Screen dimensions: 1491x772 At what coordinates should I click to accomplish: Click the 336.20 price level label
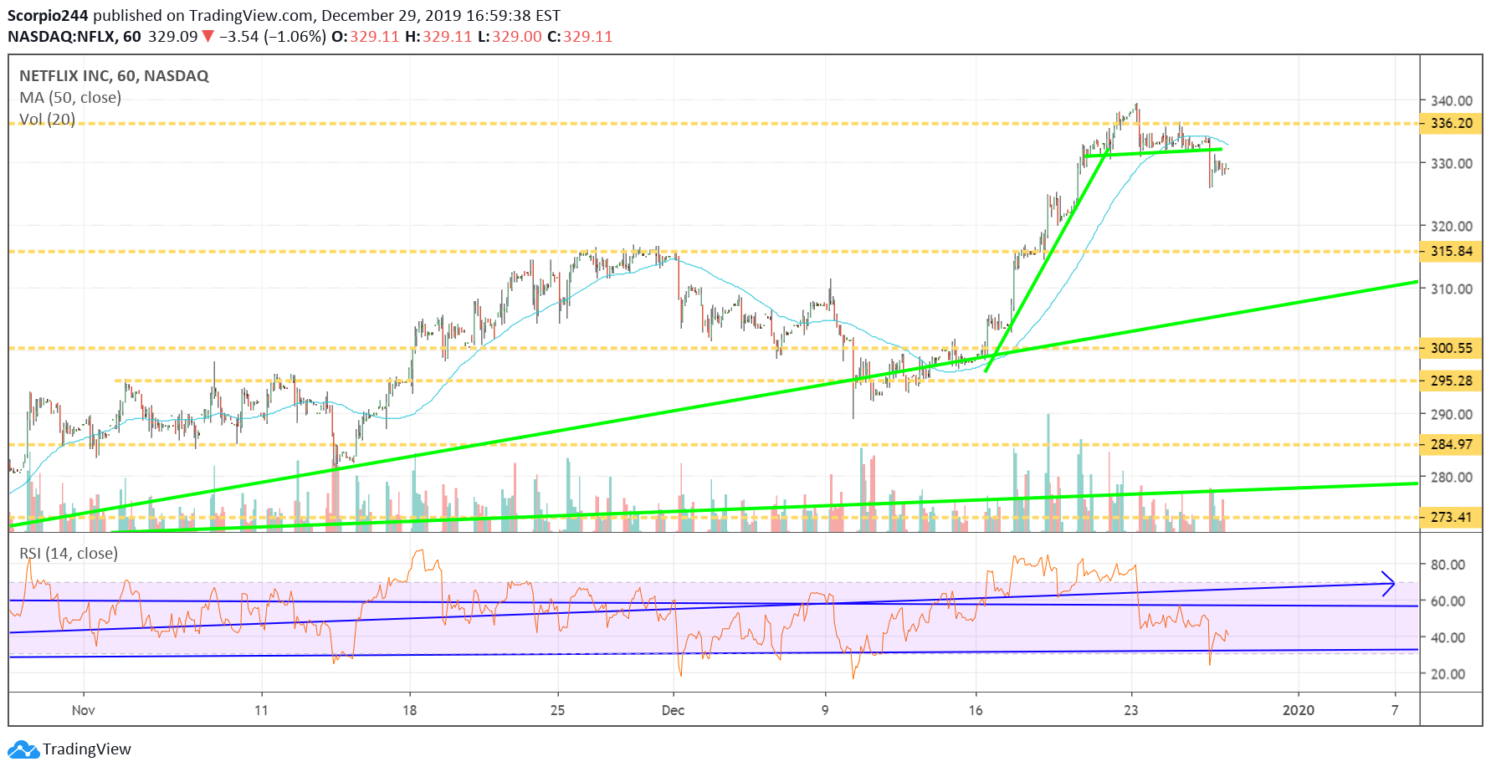[x=1452, y=124]
